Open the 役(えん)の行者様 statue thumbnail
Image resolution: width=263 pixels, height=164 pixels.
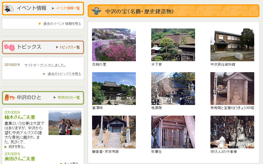coord(232,132)
